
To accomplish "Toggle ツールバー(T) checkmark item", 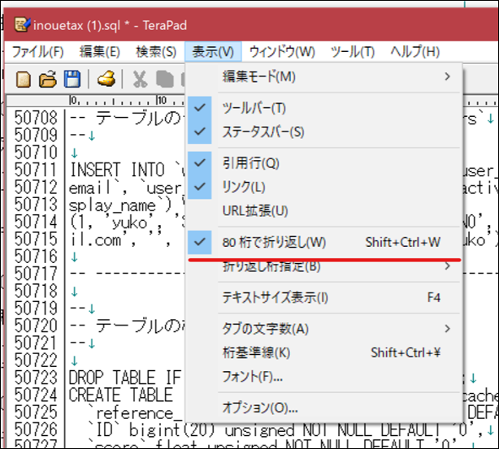I will pos(323,108).
